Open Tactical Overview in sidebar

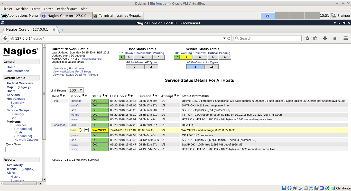coord(20,83)
